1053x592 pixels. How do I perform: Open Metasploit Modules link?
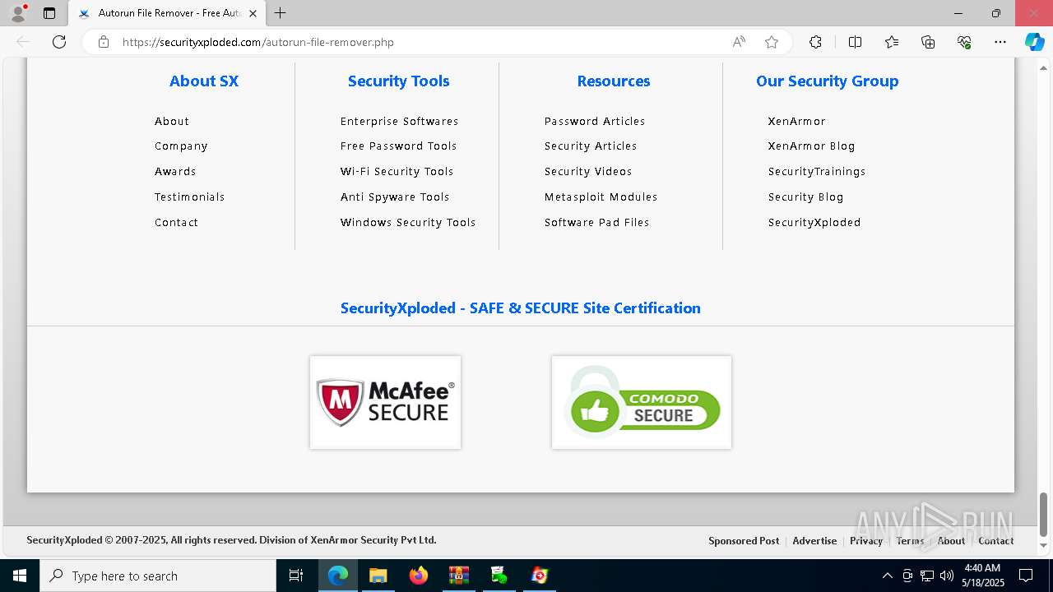click(x=601, y=197)
